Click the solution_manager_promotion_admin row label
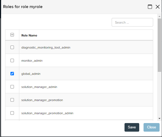The width and height of the screenshot is (162, 137). point(47,113)
